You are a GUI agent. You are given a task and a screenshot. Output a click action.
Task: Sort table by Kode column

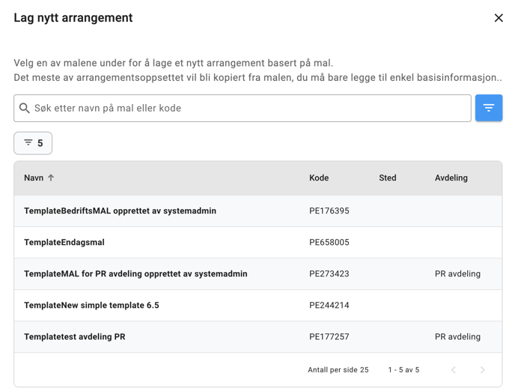319,178
